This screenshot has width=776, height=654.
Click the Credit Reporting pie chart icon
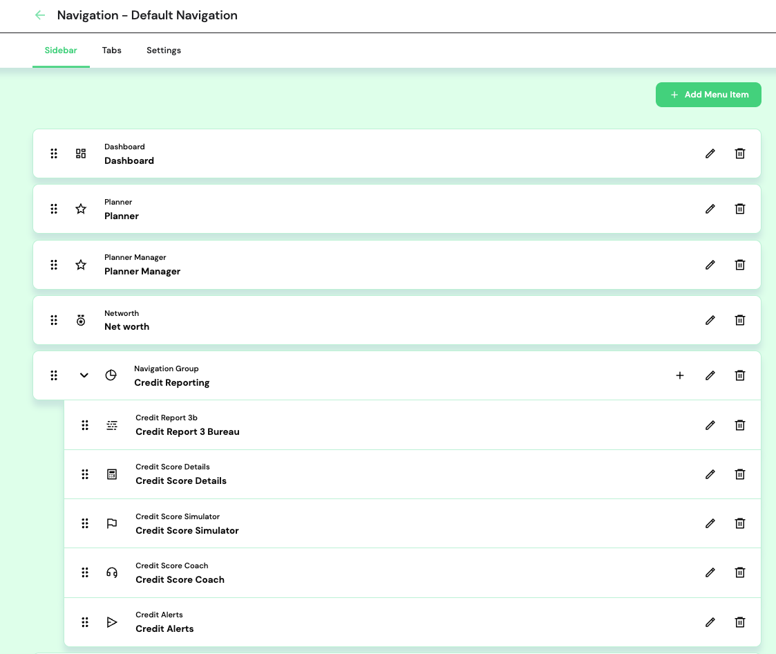point(111,375)
